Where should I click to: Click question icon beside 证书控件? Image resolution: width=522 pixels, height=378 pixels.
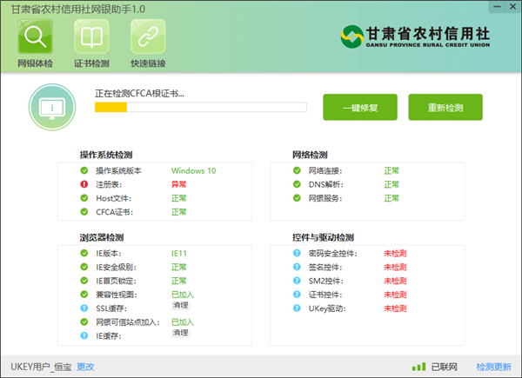(x=297, y=295)
